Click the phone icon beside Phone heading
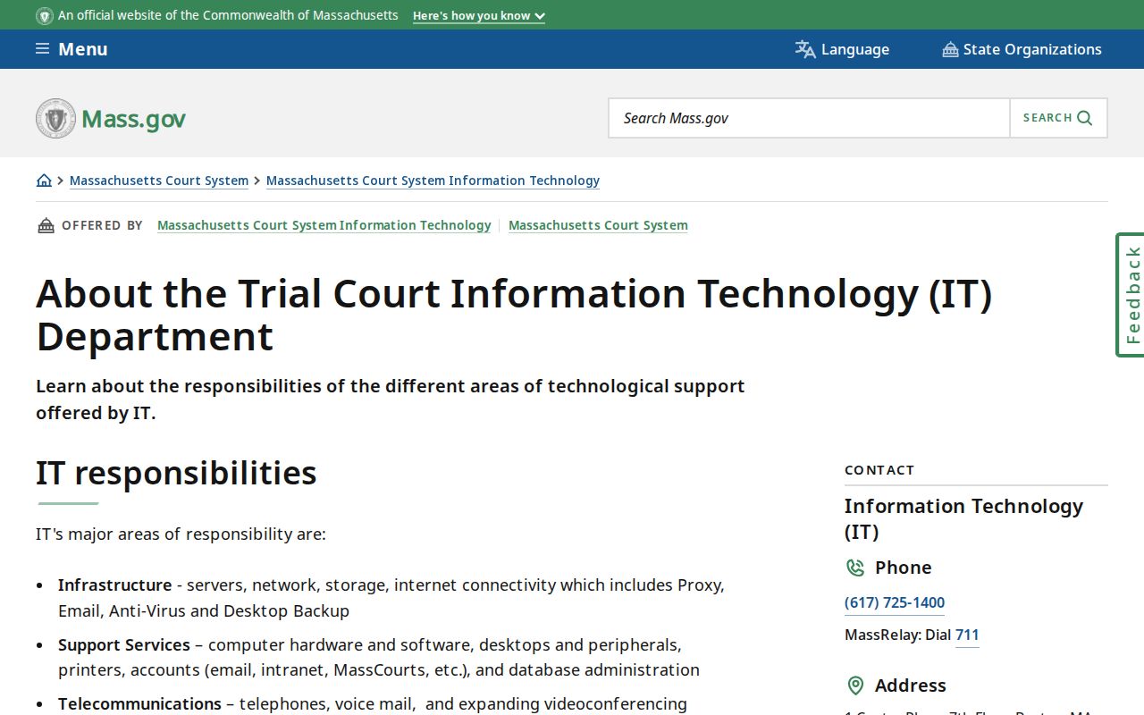This screenshot has height=715, width=1144. point(855,568)
